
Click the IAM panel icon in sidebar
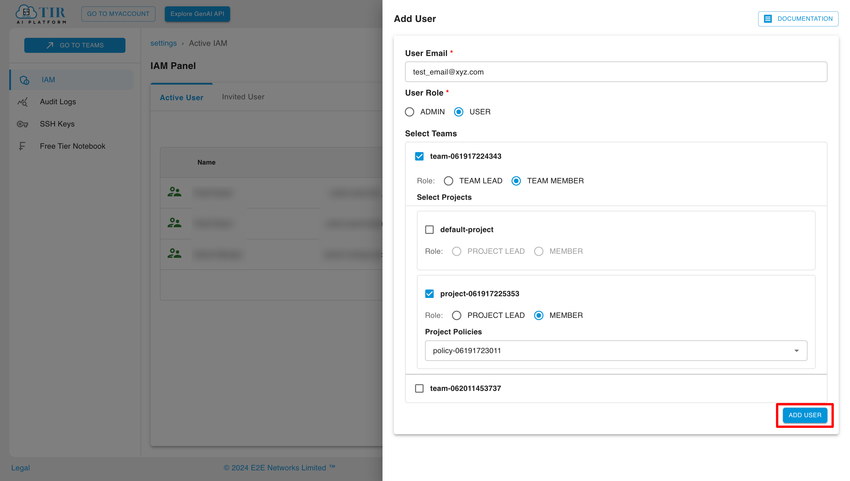(x=24, y=80)
